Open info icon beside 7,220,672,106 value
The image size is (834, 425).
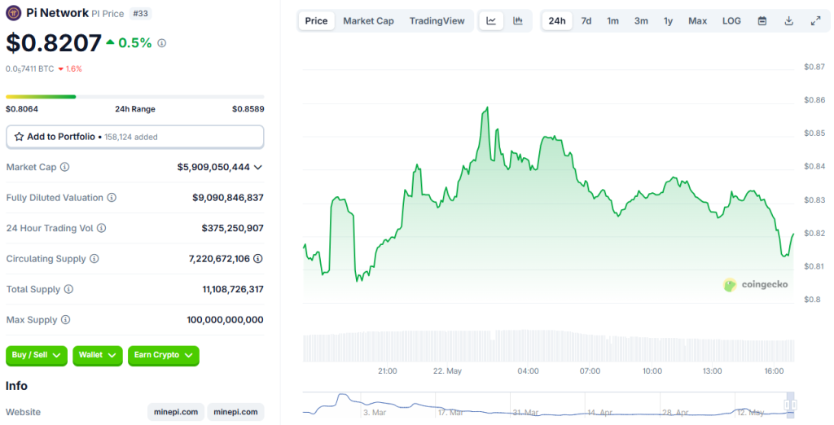coord(258,259)
